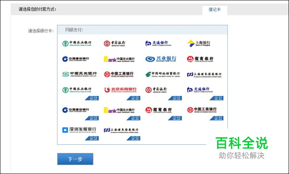Select the Industrial Bank (兴业银行) logo
This screenshot has height=174, width=289.
pos(161,59)
